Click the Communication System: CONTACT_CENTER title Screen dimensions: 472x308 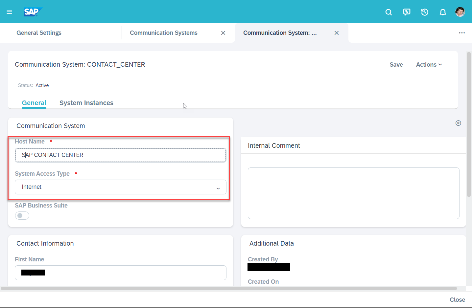80,64
